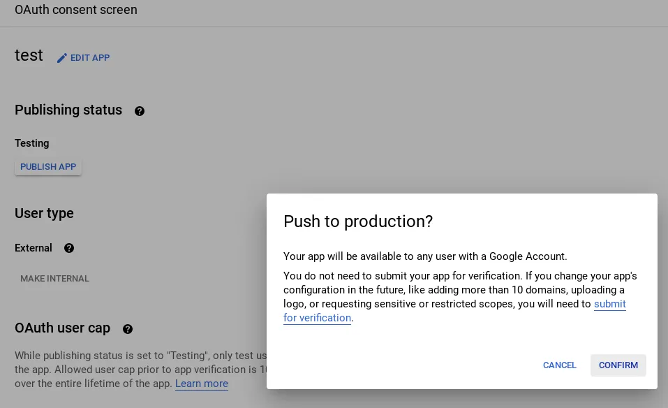Screen dimensions: 668x408
Task: Open the OAuth user cap help icon
Action: click(128, 329)
